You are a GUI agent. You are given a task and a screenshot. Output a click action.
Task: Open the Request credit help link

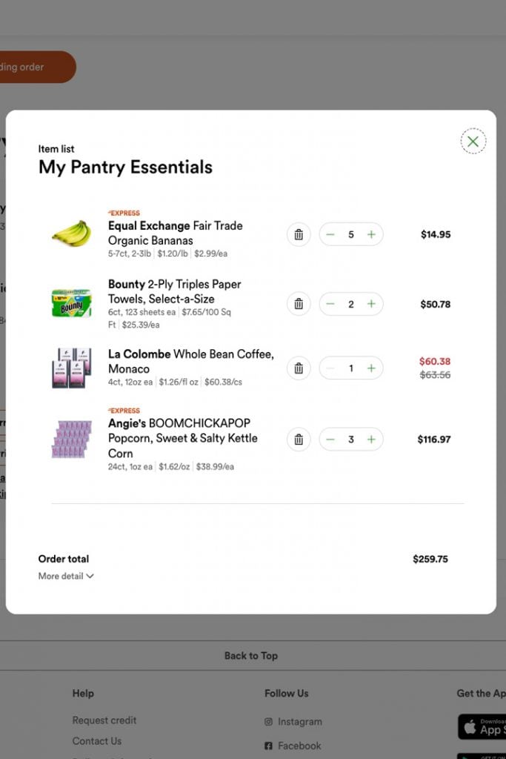point(104,720)
